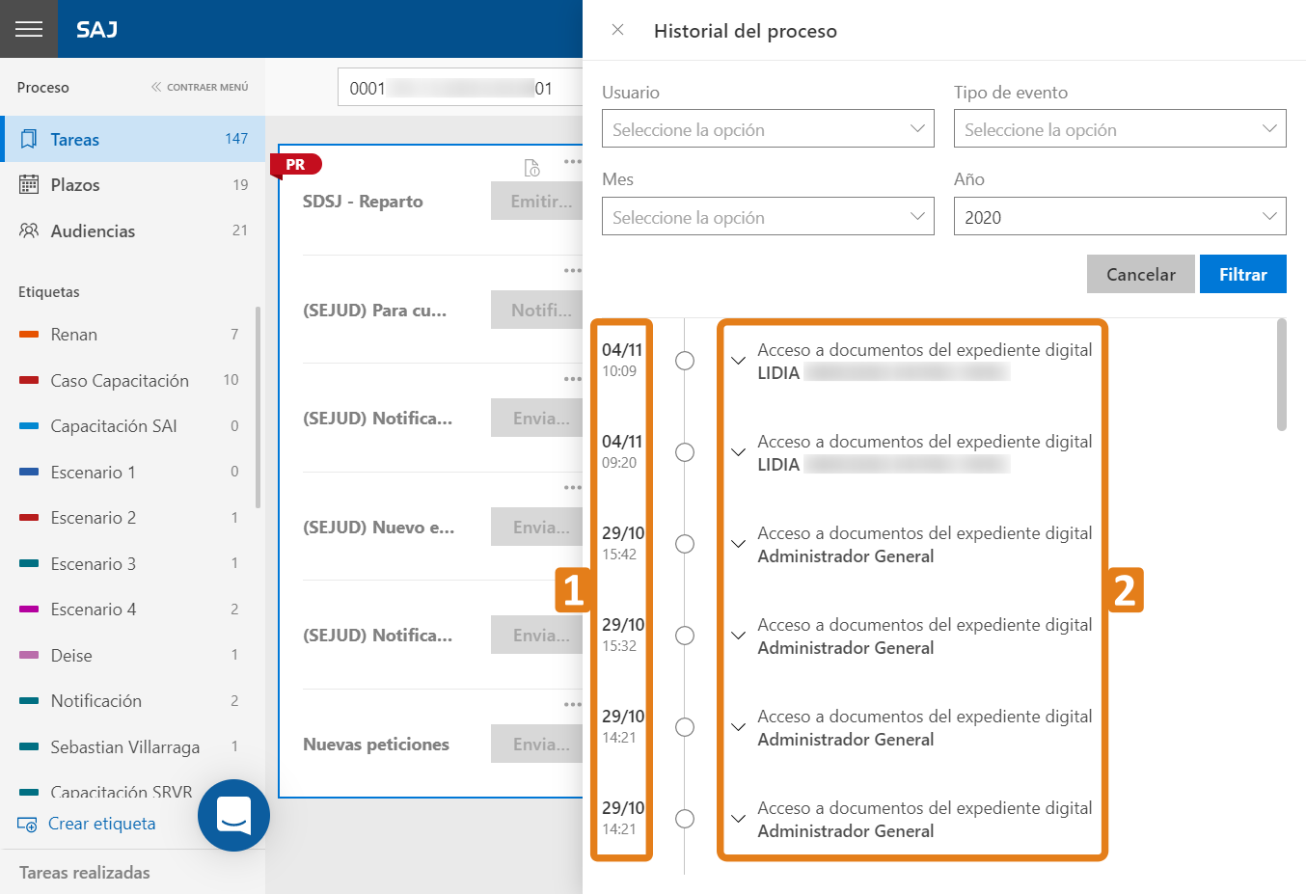The width and height of the screenshot is (1306, 894).
Task: Click timeline marker for 04/11 10:09
Action: click(685, 361)
